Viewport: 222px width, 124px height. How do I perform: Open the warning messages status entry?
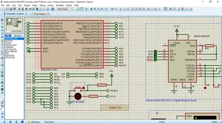(34, 122)
